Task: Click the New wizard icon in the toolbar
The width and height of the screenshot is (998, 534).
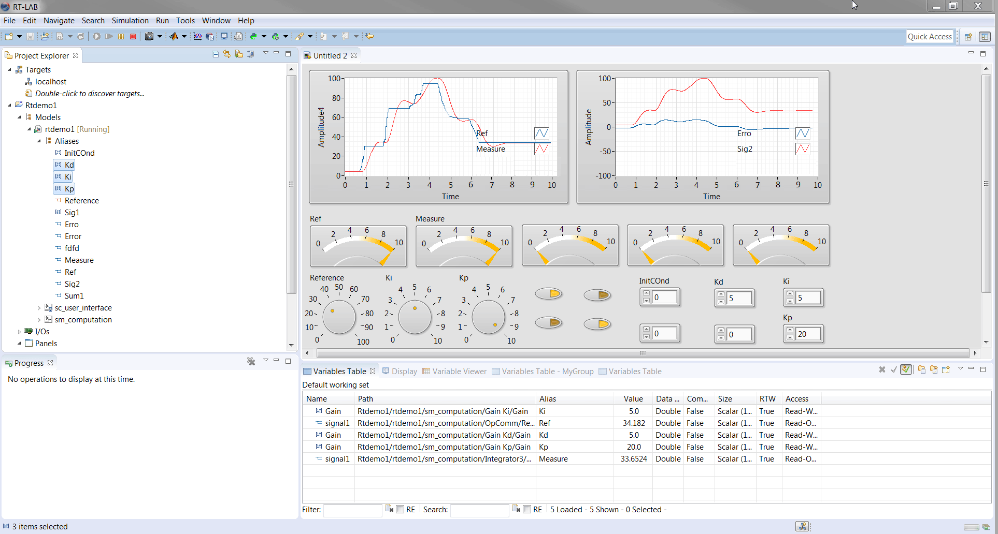Action: [x=9, y=36]
